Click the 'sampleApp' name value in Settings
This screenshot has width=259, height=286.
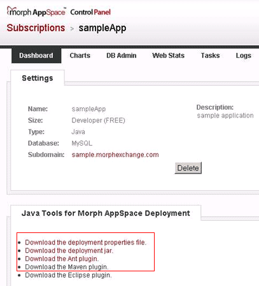[88, 109]
